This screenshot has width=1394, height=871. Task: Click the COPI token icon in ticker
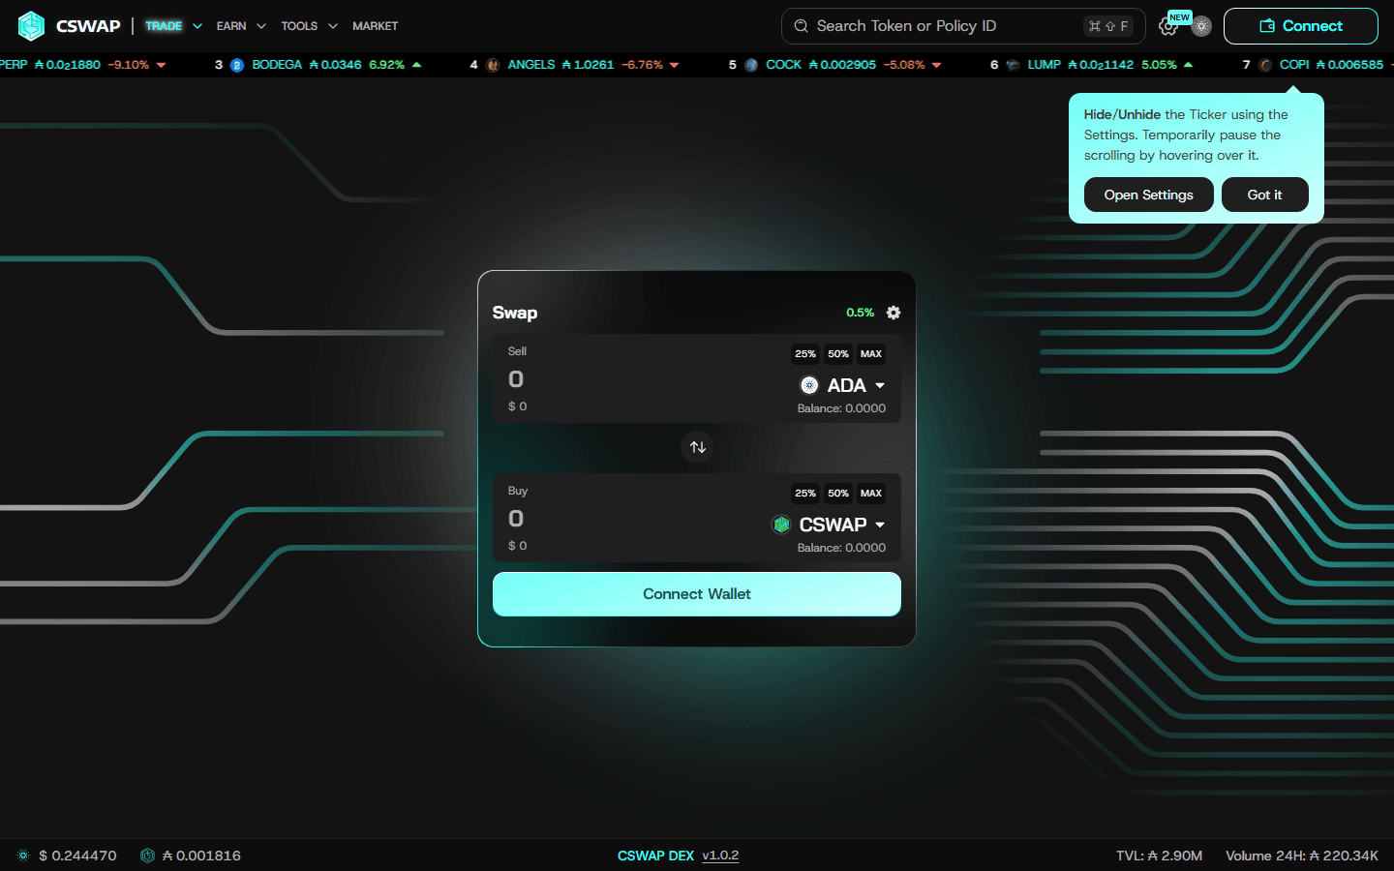coord(1265,65)
